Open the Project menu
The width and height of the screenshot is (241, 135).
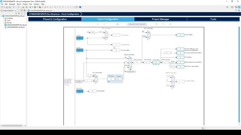(25, 4)
